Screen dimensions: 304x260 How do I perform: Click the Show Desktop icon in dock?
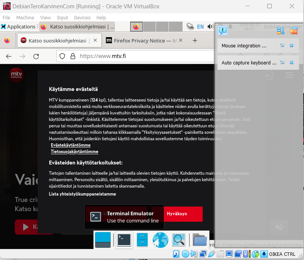click(103, 240)
